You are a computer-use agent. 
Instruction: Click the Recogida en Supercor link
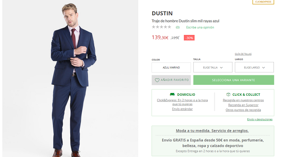click(243, 105)
